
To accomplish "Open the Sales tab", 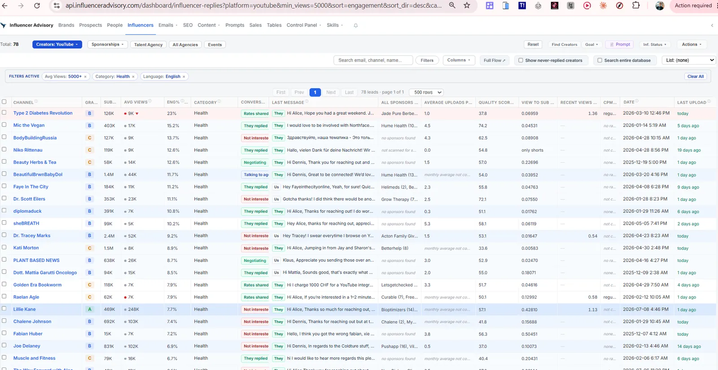I will coord(255,25).
